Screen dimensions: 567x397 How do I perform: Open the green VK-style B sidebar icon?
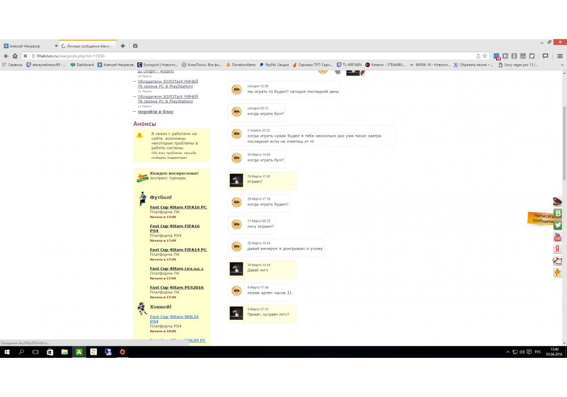558,213
